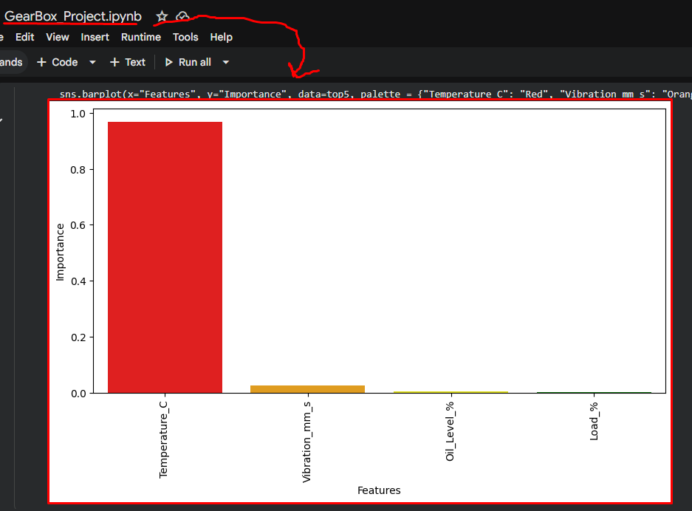The image size is (692, 511).
Task: Click the Features x-axis title
Action: [379, 490]
